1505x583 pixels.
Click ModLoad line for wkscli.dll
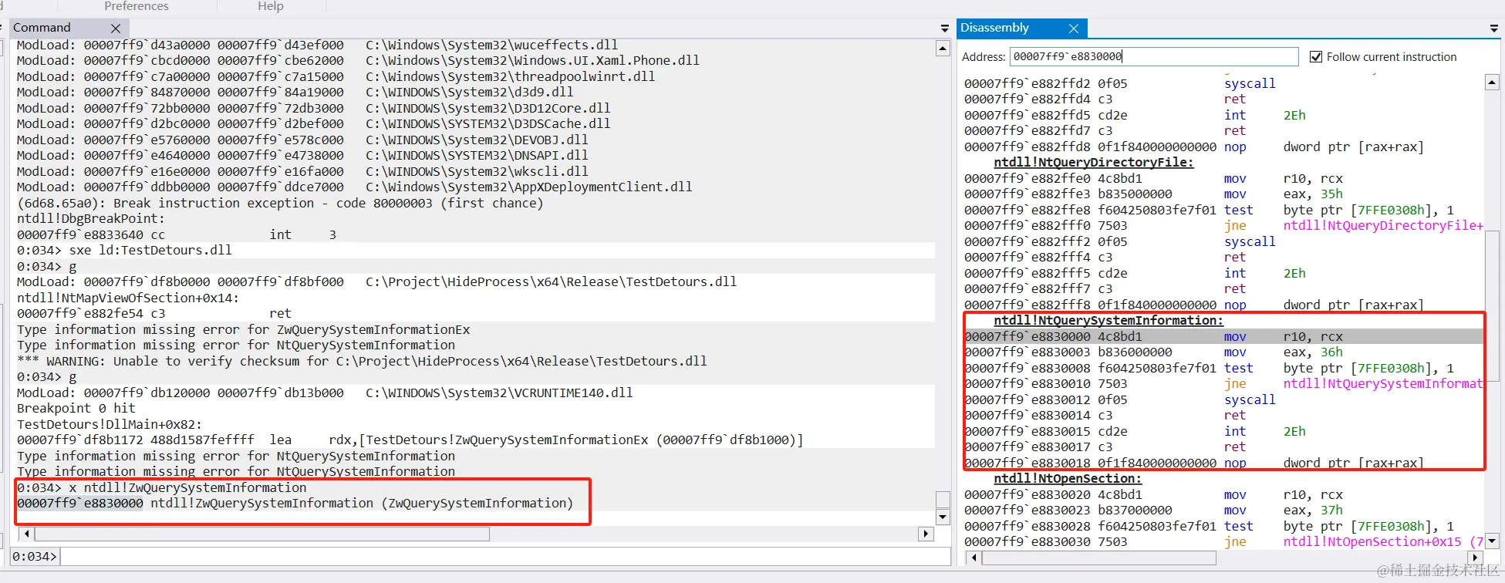302,172
